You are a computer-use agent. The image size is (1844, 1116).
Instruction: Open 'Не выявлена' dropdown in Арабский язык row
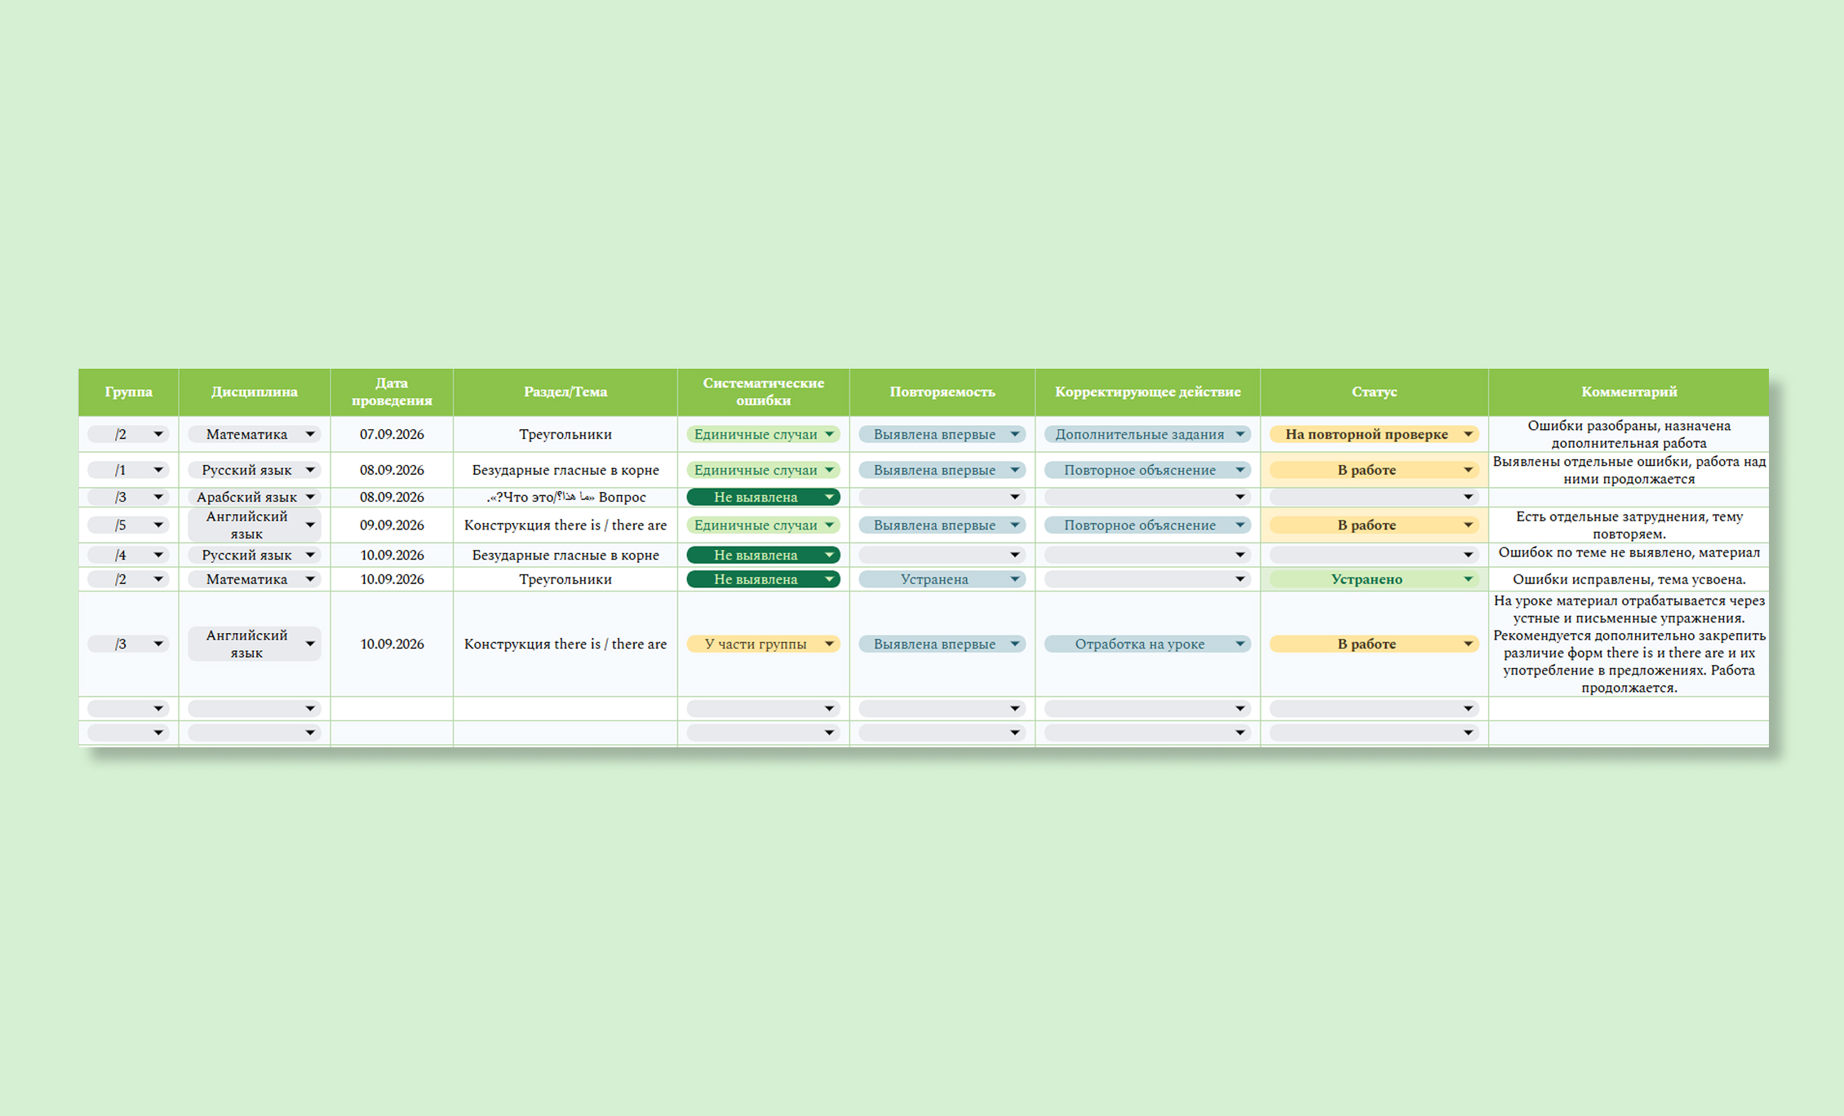(763, 497)
